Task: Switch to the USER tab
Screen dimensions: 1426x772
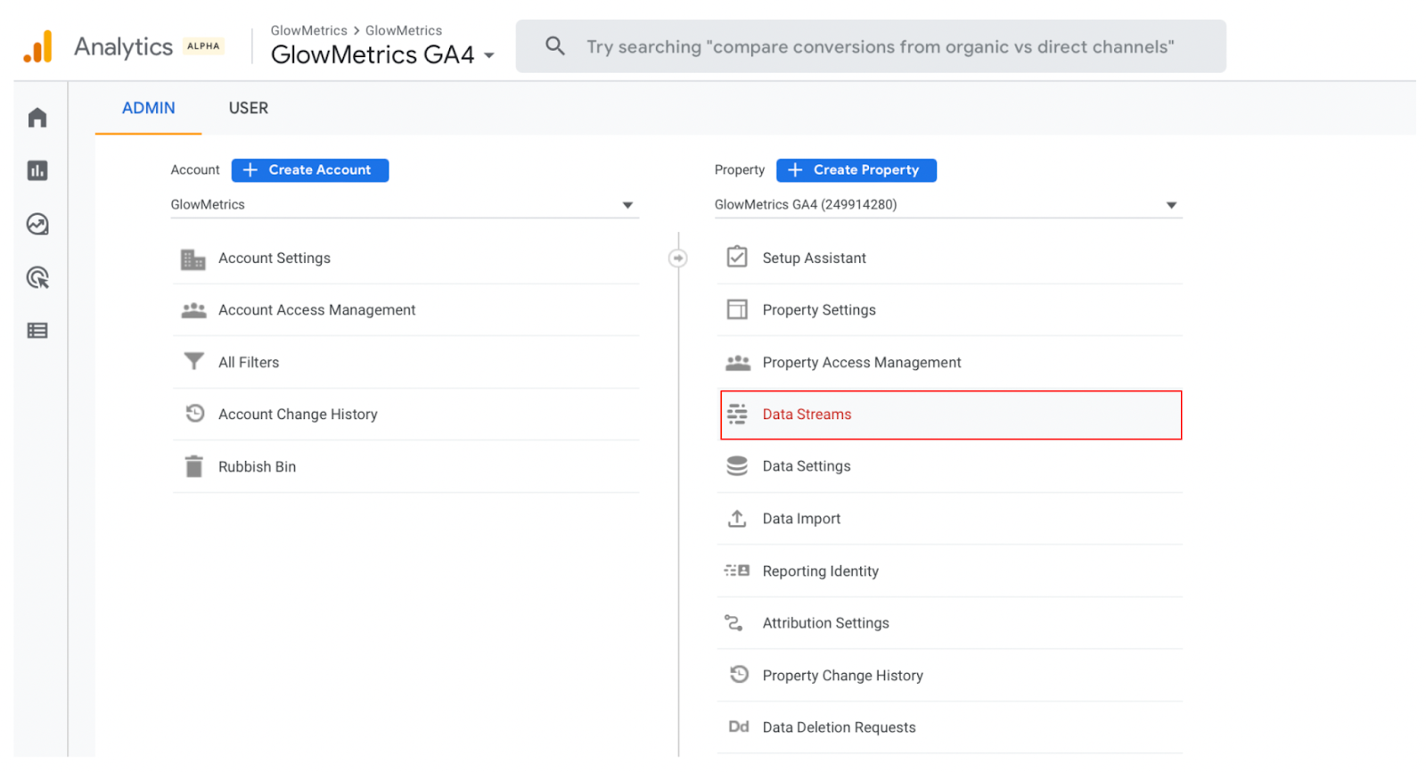Action: (248, 108)
